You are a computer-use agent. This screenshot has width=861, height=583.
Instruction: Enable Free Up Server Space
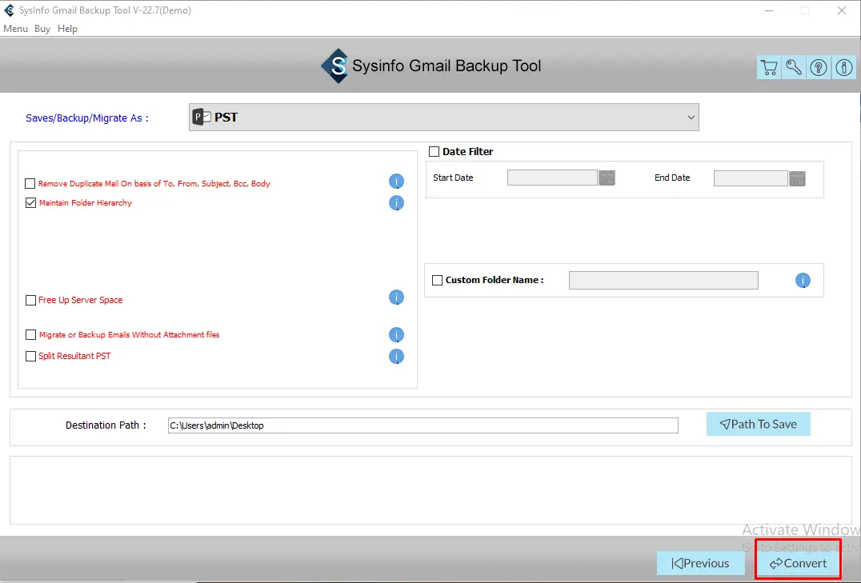point(30,300)
